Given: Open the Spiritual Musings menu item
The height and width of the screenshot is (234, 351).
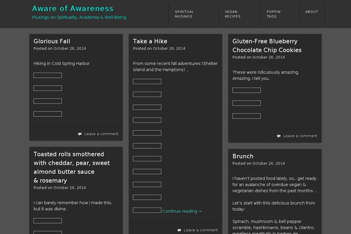Looking at the screenshot, I should coord(184,14).
